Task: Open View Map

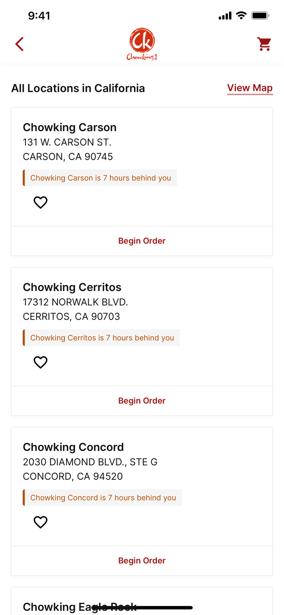Action: pos(250,88)
